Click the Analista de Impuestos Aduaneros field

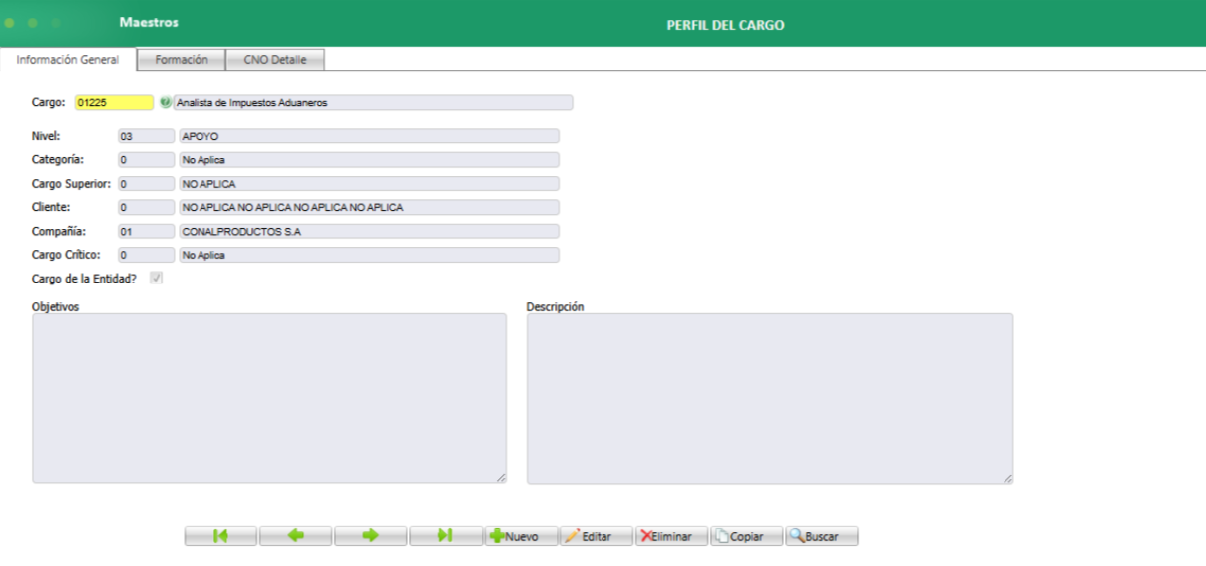tap(373, 102)
